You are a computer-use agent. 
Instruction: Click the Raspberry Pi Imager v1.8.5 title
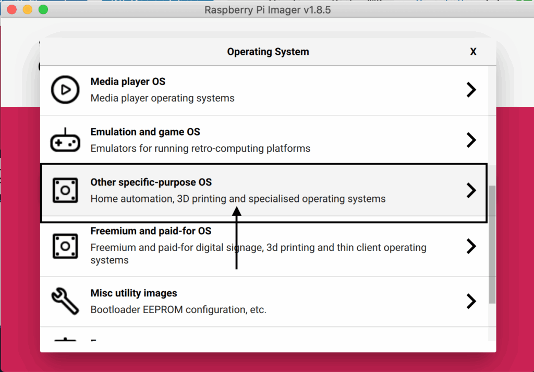268,10
